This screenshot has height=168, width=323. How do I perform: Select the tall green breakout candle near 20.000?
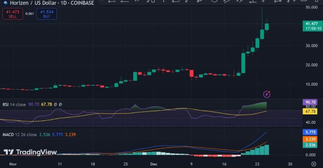tap(243, 63)
